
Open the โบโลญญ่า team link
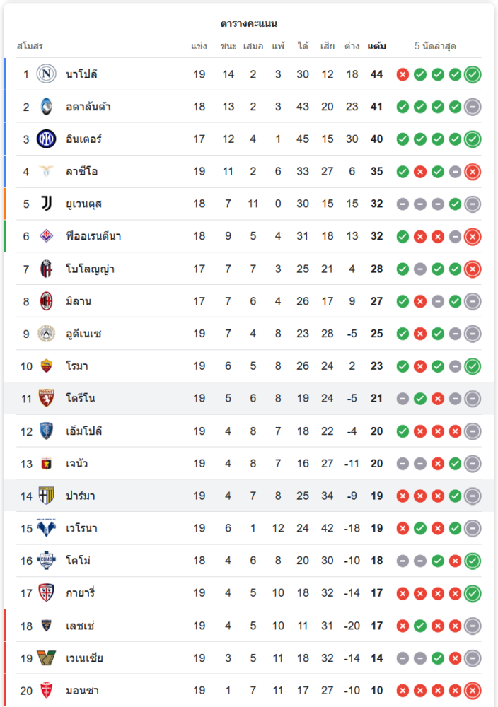pos(90,269)
